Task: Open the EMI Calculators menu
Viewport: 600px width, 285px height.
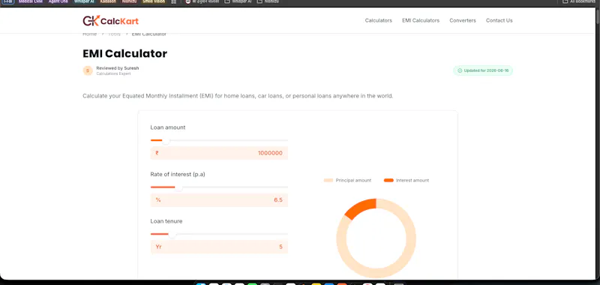Action: [421, 21]
